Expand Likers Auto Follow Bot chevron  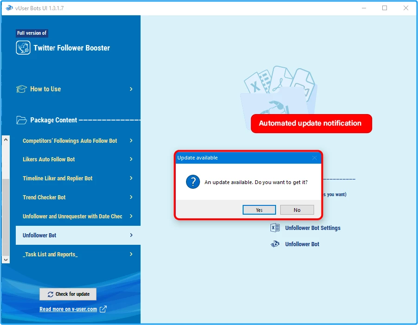tap(131, 159)
